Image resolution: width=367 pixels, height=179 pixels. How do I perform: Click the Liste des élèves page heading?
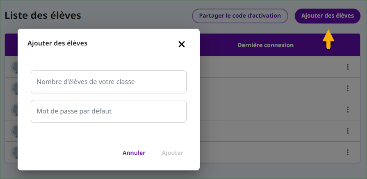tap(43, 16)
